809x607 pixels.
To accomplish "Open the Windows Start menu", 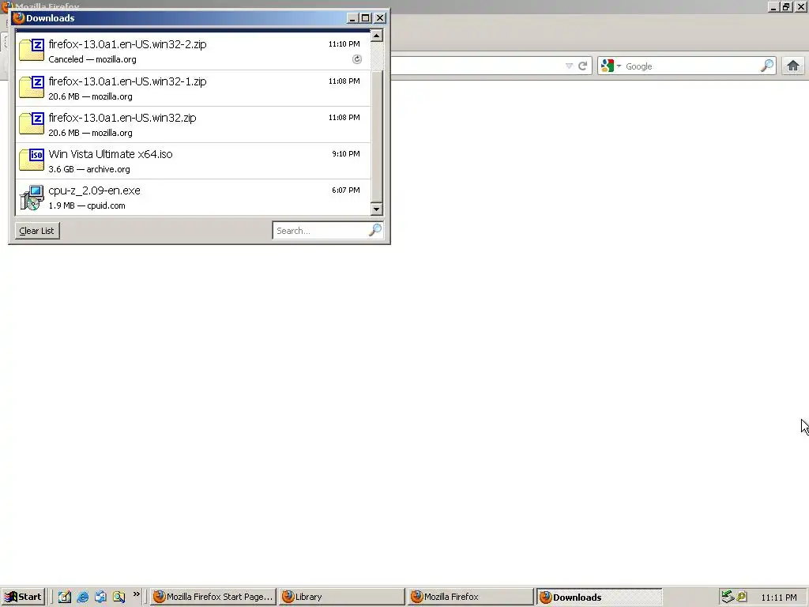I will pyautogui.click(x=23, y=597).
